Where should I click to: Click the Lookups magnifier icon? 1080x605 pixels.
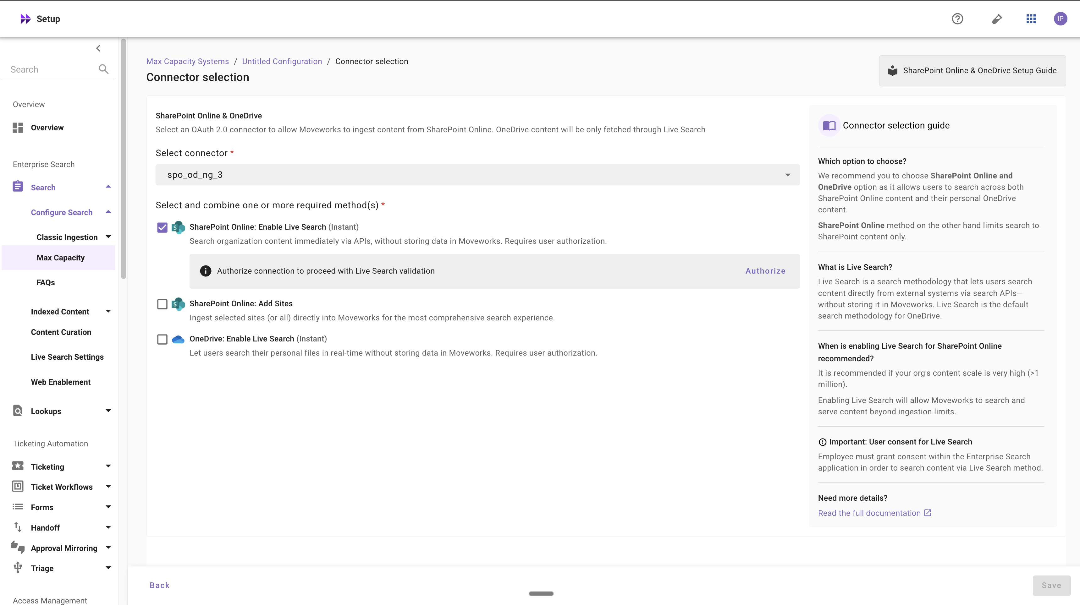18,411
